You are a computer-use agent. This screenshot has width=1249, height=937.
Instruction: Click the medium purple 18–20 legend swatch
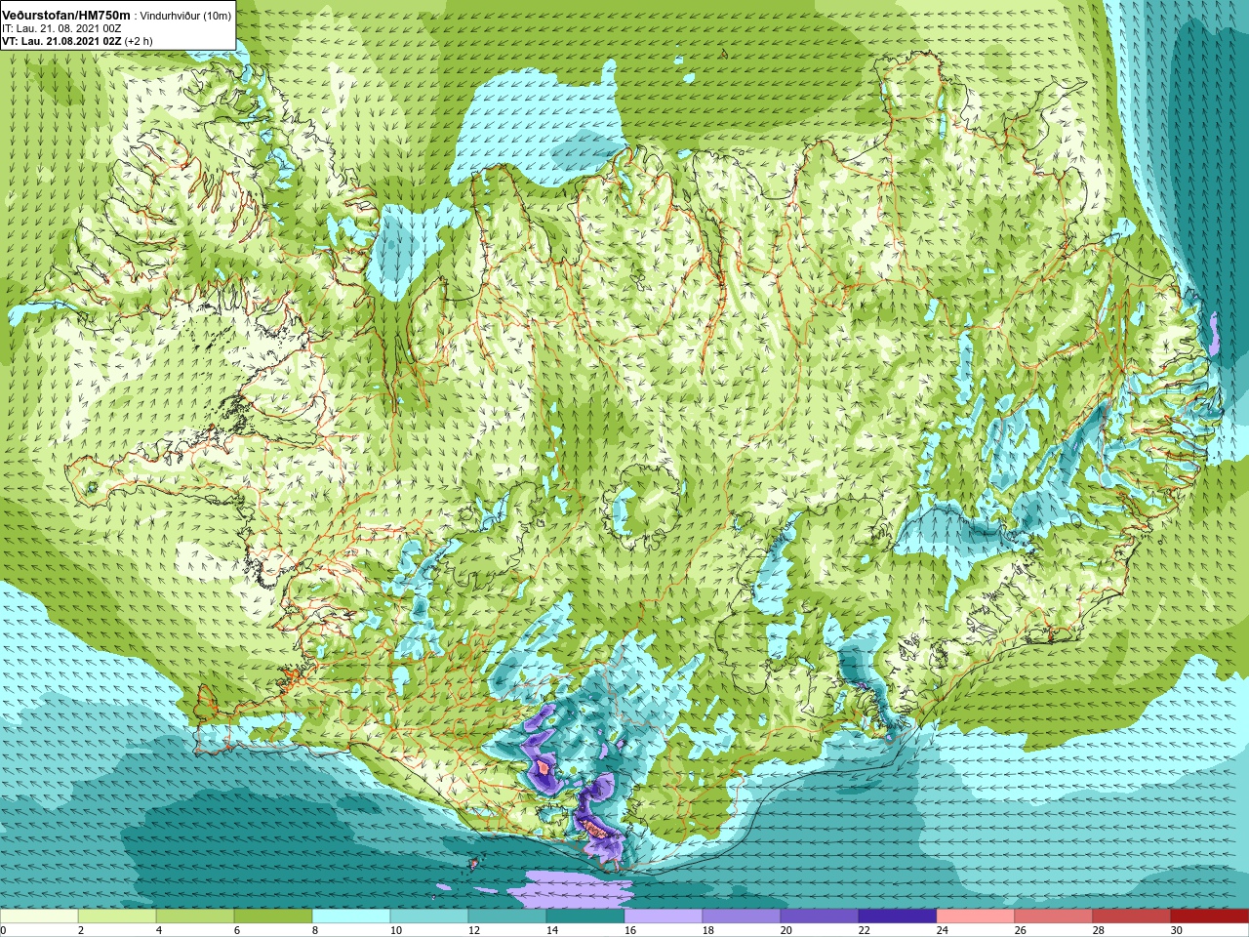(742, 916)
